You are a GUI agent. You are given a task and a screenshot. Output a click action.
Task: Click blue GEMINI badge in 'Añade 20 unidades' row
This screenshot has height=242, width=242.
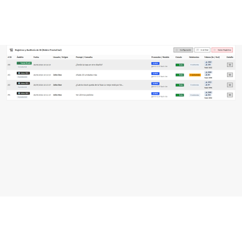155,73
